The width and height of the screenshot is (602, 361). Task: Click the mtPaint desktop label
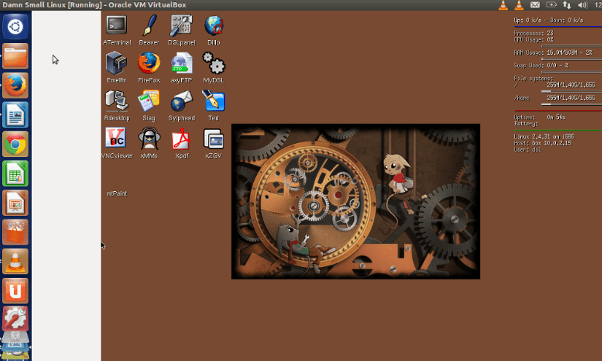(x=117, y=194)
